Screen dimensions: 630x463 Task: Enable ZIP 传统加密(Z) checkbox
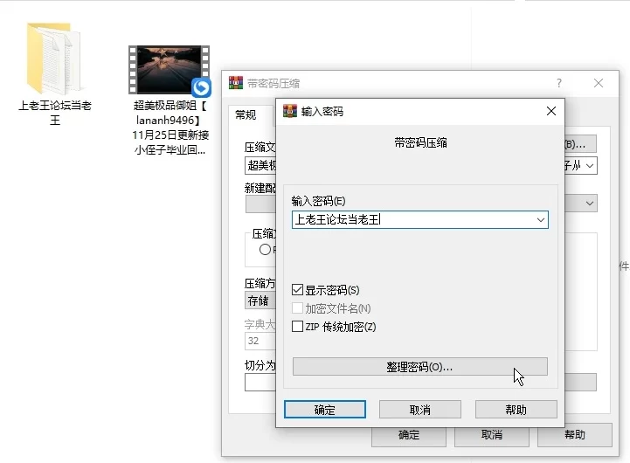tap(297, 326)
